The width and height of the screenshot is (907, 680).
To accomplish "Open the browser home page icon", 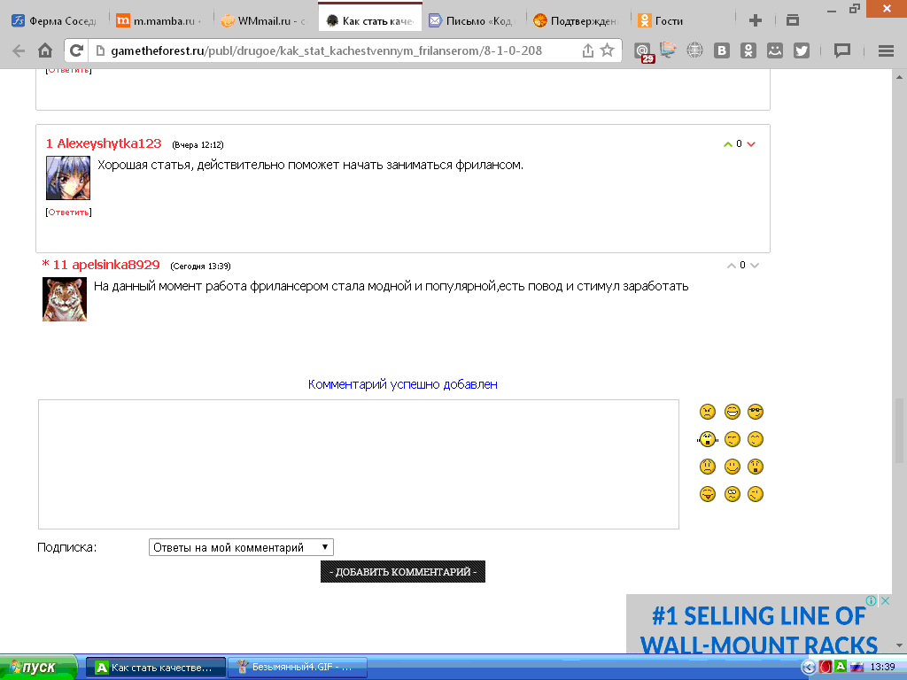I will (45, 50).
